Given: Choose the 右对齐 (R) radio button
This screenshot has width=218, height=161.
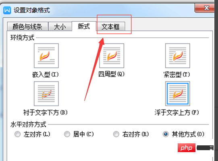Looking at the screenshot, I should [x=116, y=134].
